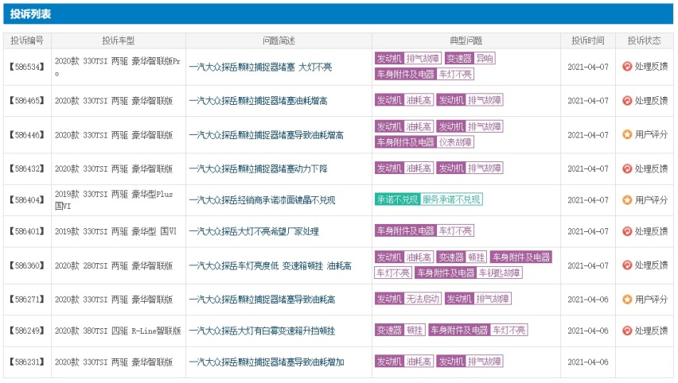
Task: Click the 投诉列表 section title
Action: [31, 14]
